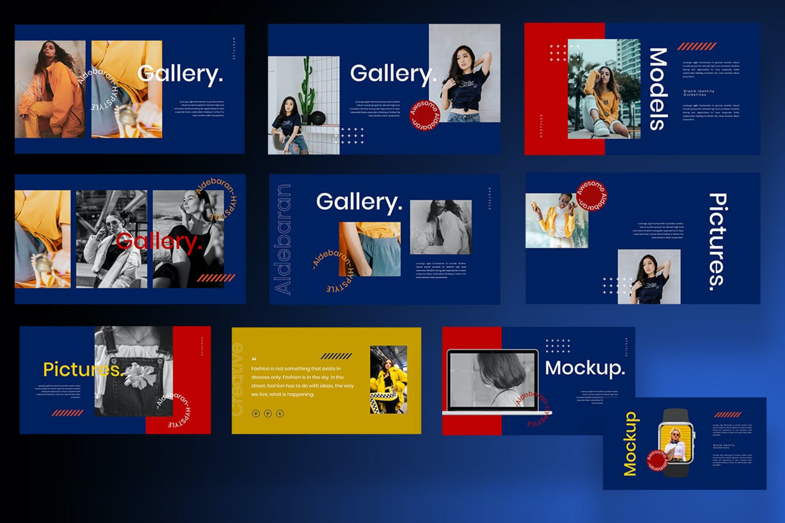Screen dimensions: 785x523
Task: Select the overalls with flower photo
Action: (x=133, y=371)
